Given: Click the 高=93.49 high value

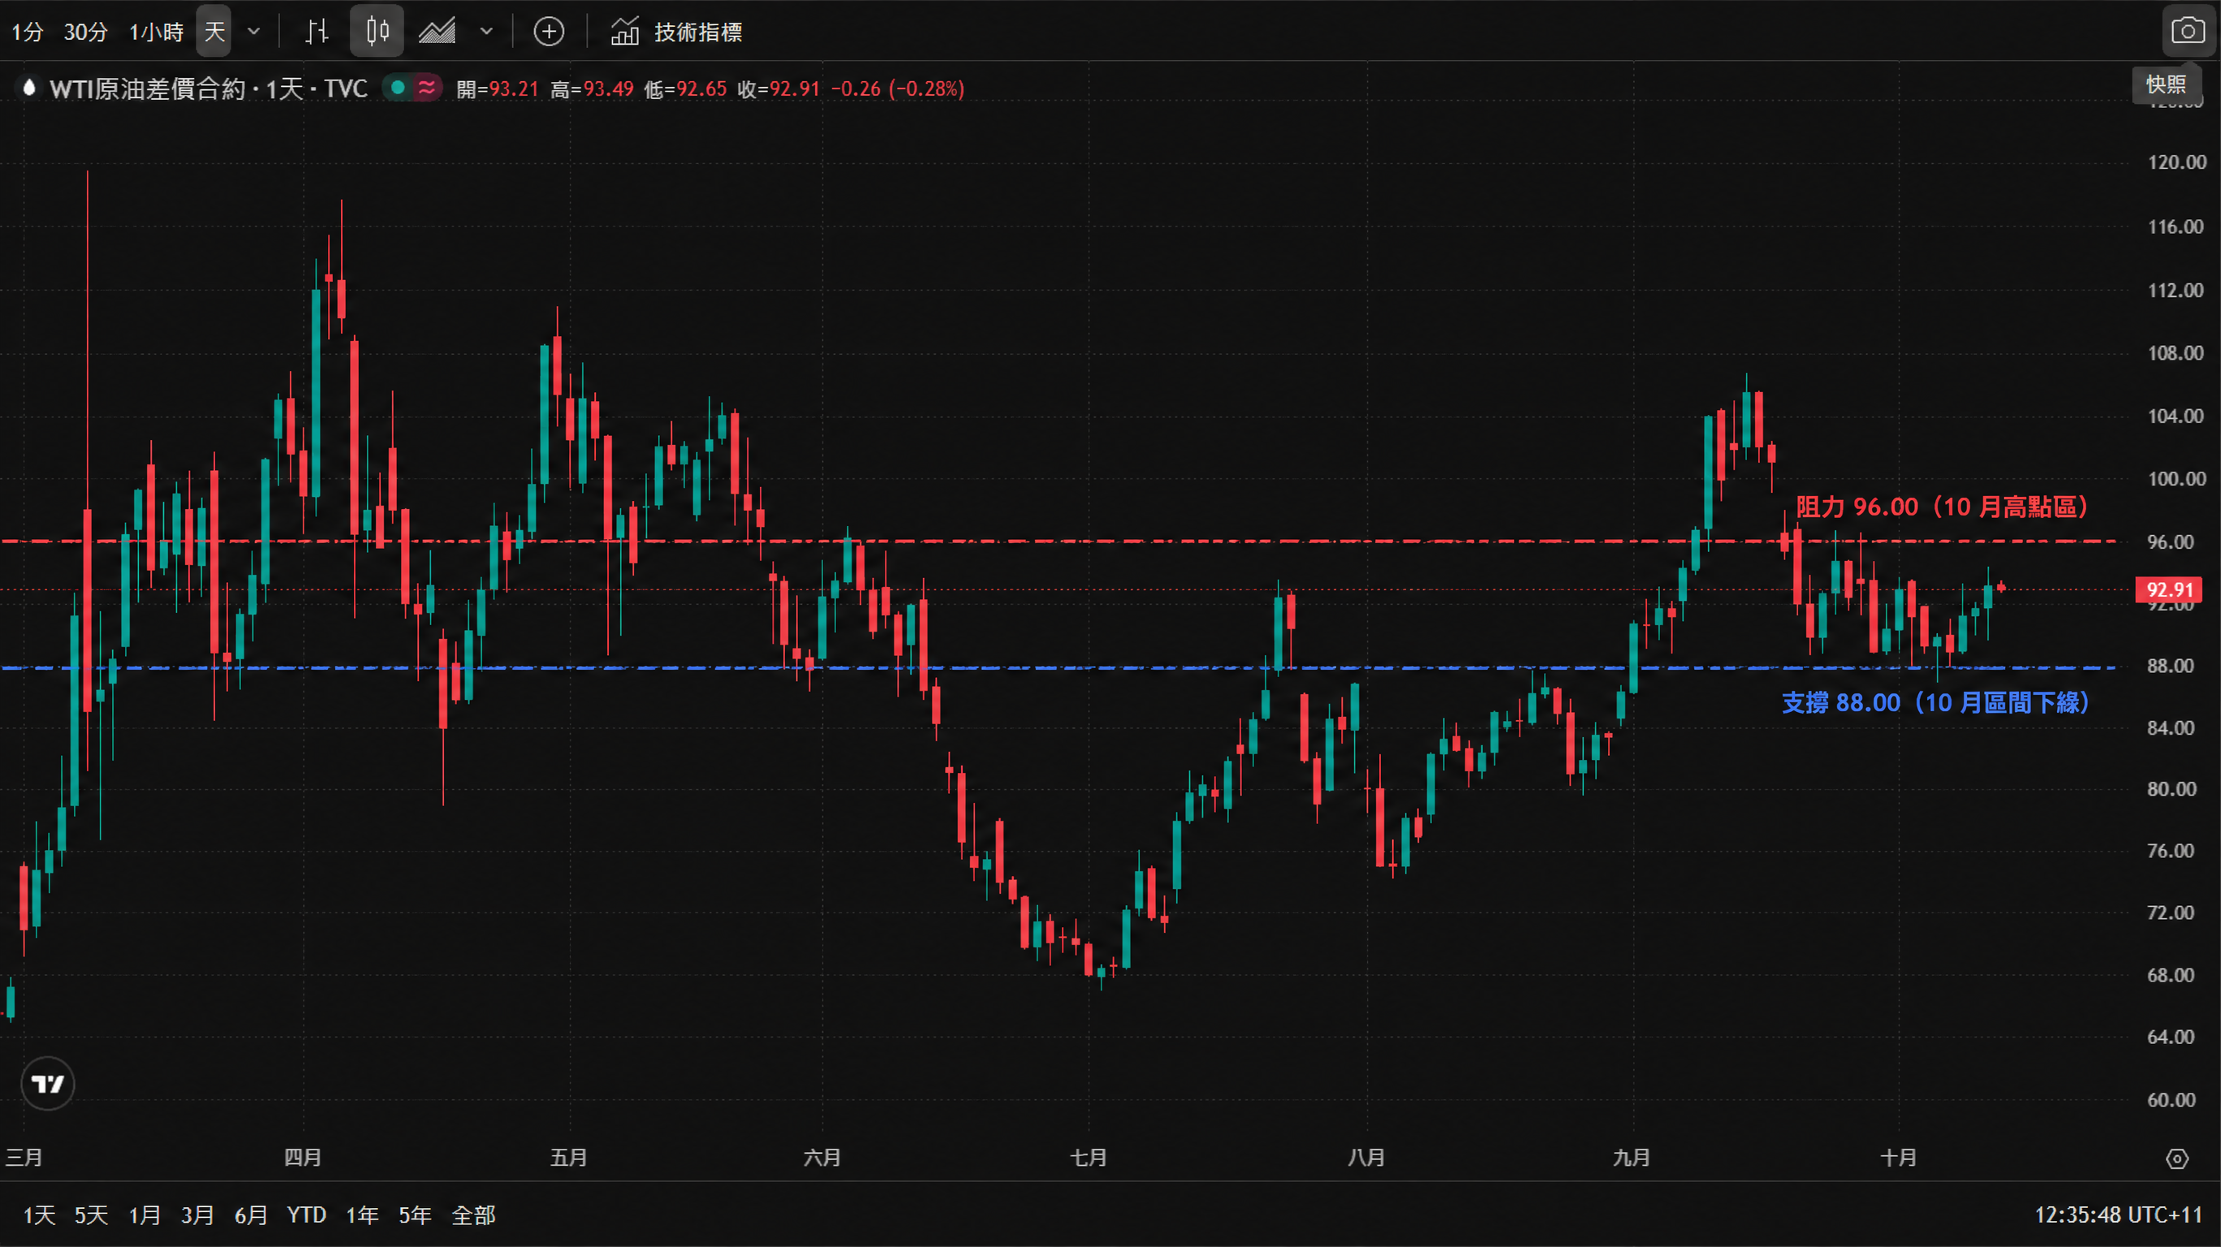Looking at the screenshot, I should click(x=592, y=88).
